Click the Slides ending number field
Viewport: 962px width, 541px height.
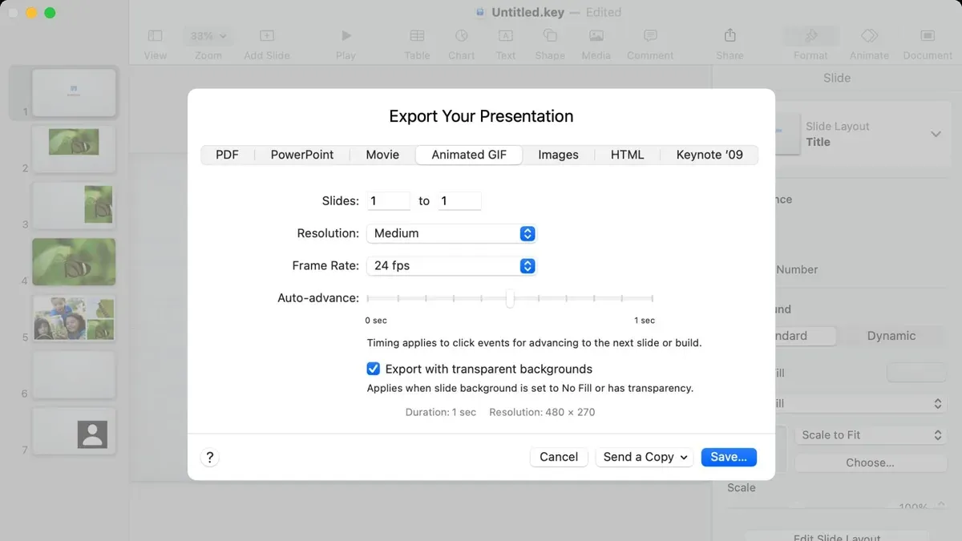[459, 201]
